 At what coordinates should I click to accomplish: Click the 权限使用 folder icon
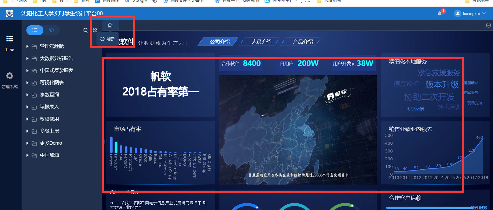pos(34,119)
